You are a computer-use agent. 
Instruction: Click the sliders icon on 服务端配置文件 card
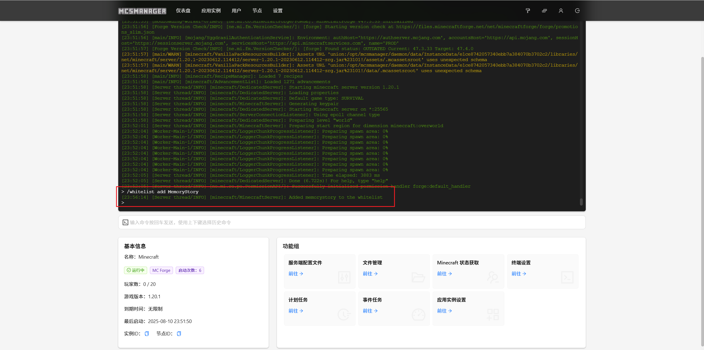click(344, 277)
